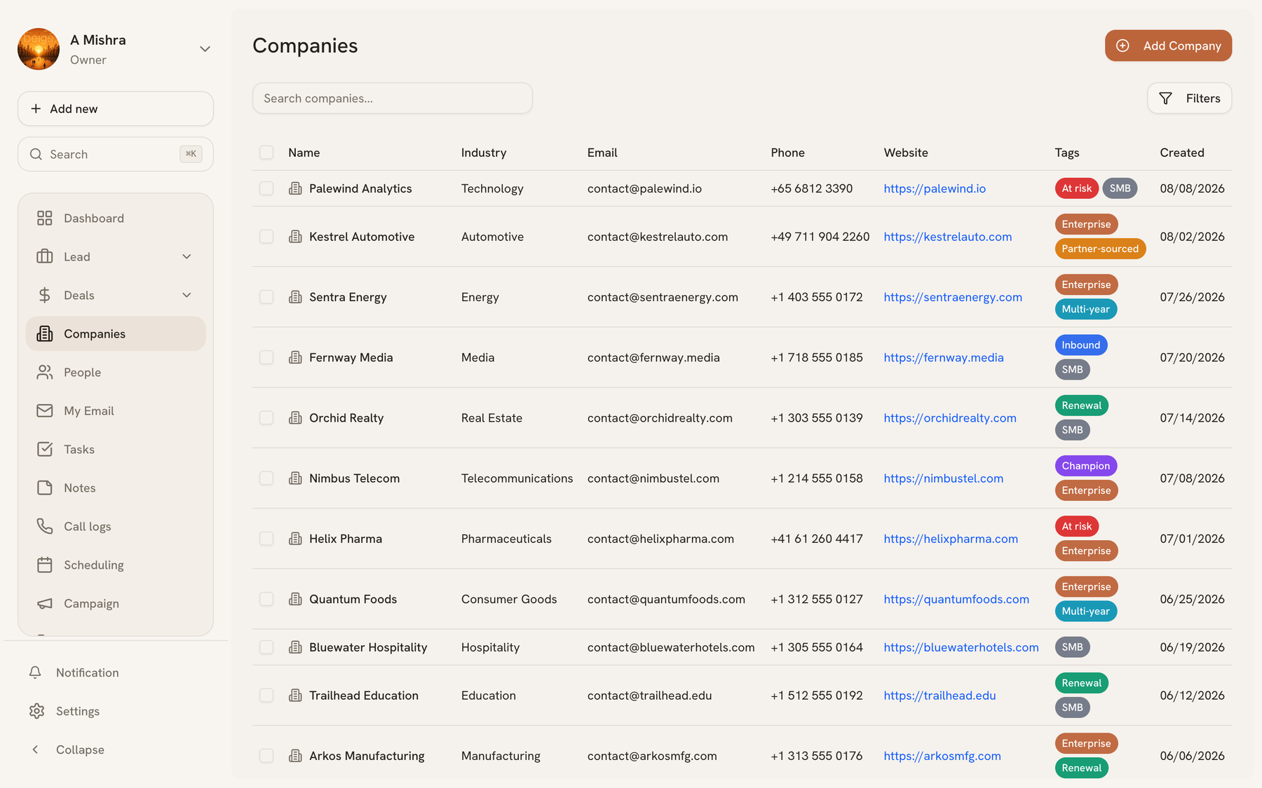Check the Orchid Realty row checkbox

(266, 418)
